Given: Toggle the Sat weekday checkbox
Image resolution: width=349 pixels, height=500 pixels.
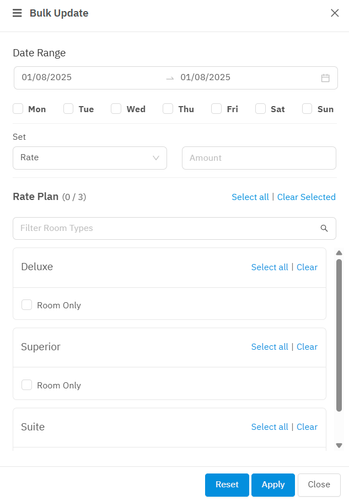Looking at the screenshot, I should [261, 109].
